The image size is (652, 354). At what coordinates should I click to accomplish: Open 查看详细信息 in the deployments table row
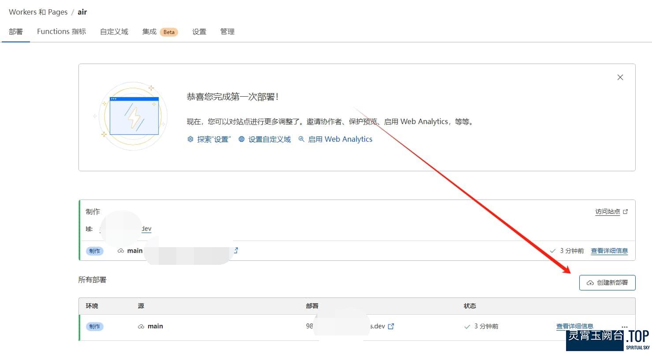(x=574, y=326)
